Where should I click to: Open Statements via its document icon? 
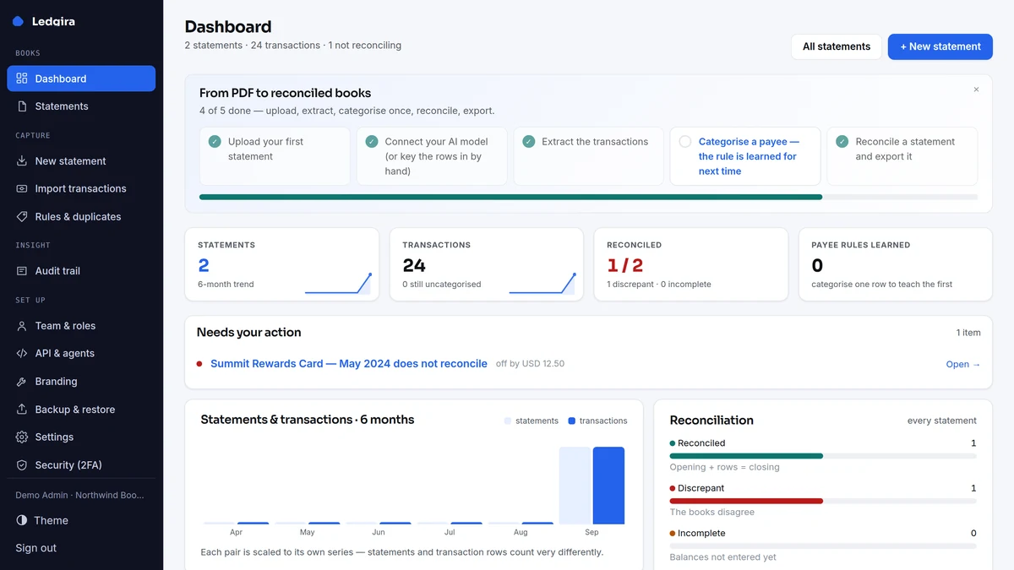pos(22,106)
